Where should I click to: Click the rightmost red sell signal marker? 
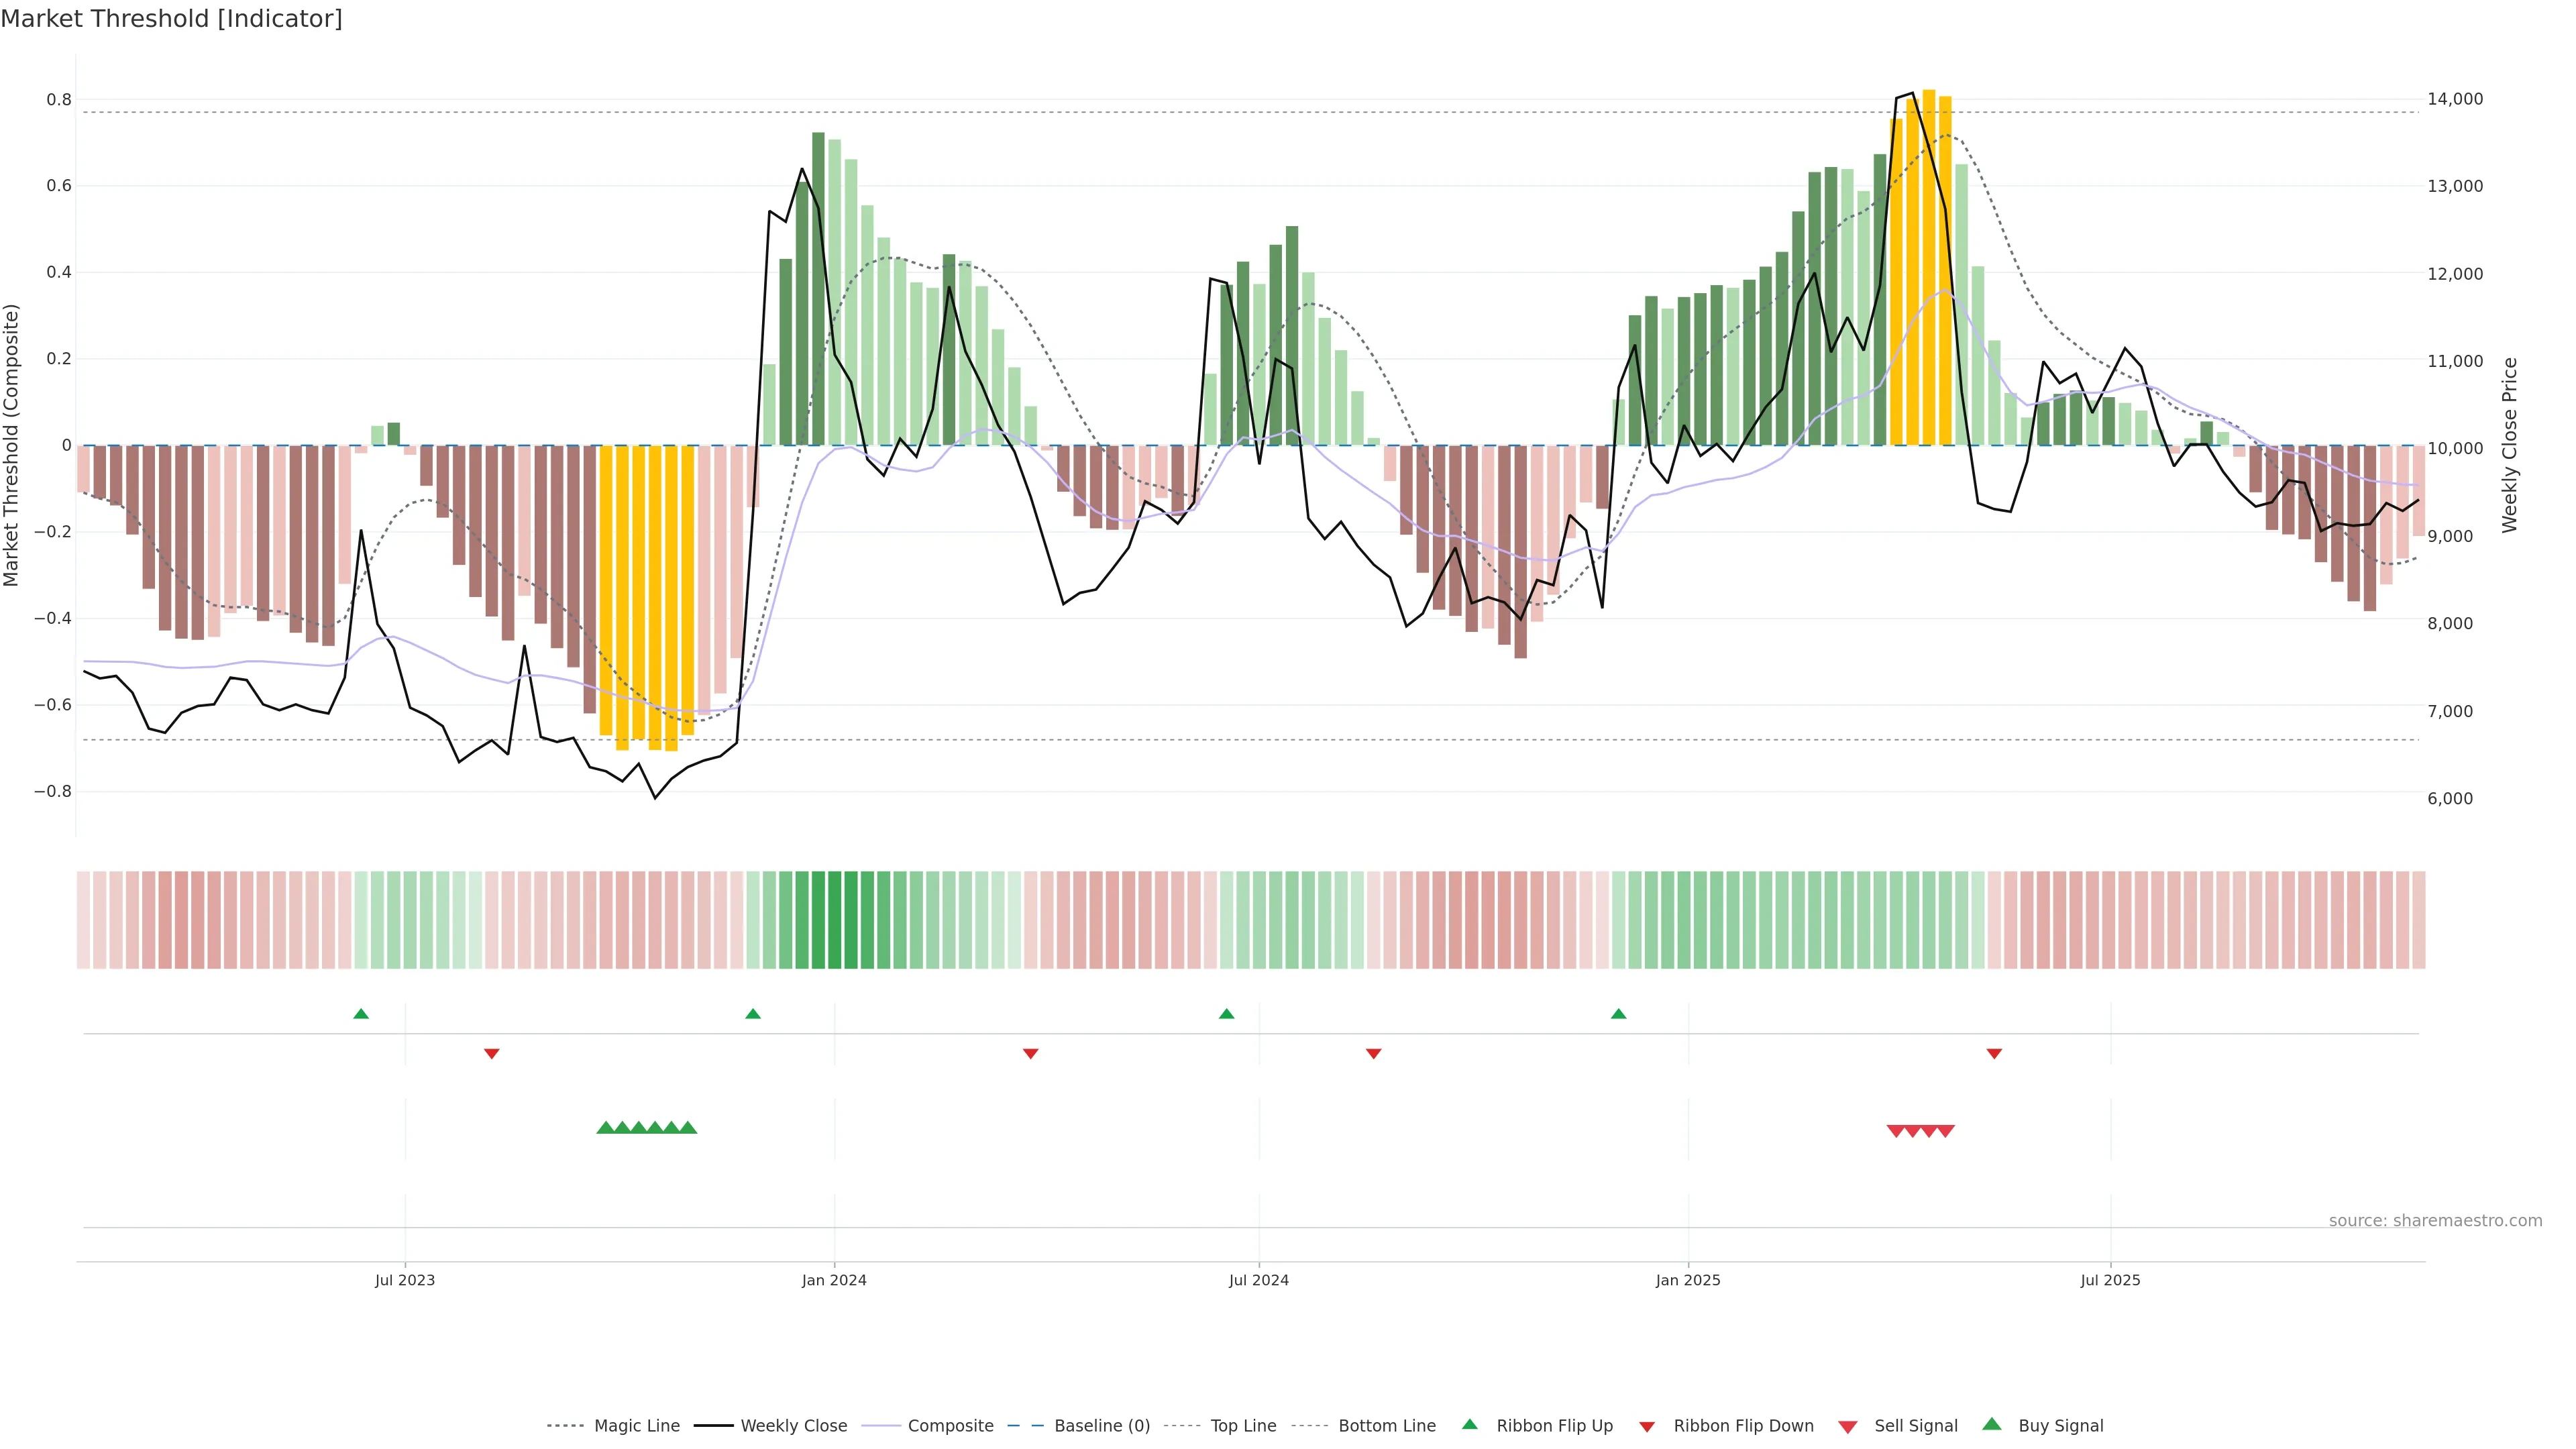[x=1945, y=1131]
